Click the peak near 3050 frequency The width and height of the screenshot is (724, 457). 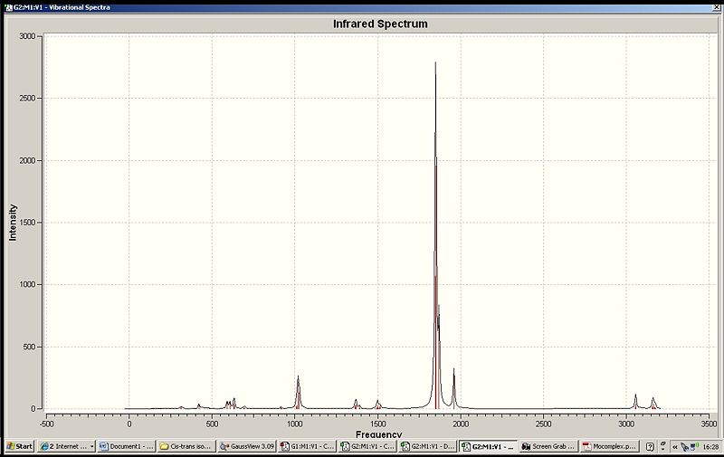point(635,402)
